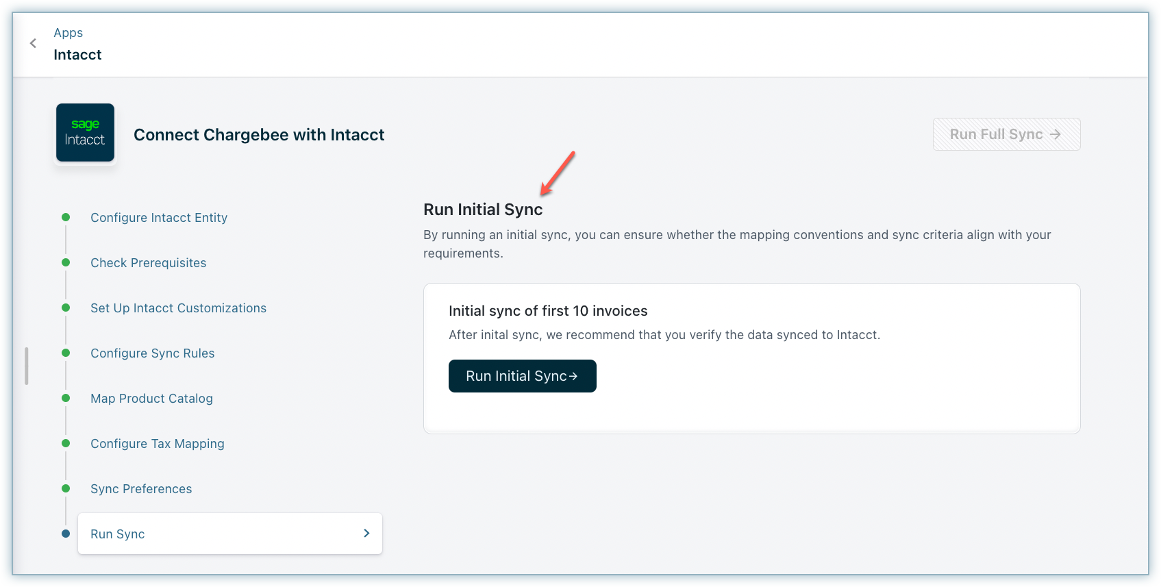1161x587 pixels.
Task: Go to the Apps breadcrumb link
Action: click(68, 33)
